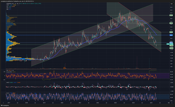Click the 34.8 horizontal line price label
The height and width of the screenshot is (107, 175).
[x=171, y=23]
